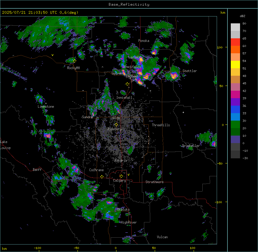Image resolution: width=258 pixels, height=252 pixels.
Task: Select the orange 57-60 dBZ legend swatch
Action: pos(235,49)
